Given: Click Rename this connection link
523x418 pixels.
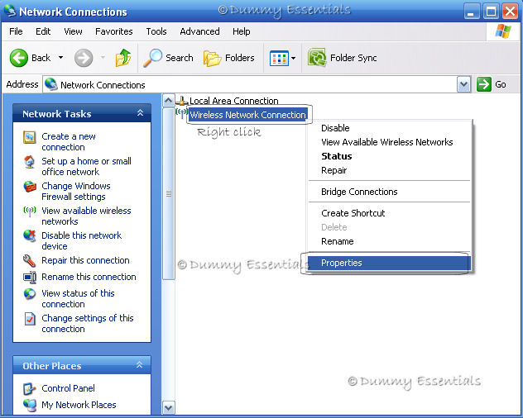Looking at the screenshot, I should (89, 277).
